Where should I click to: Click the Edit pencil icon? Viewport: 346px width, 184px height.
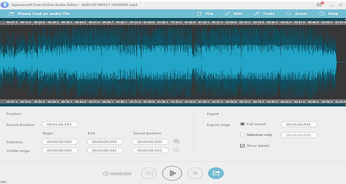(x=227, y=14)
